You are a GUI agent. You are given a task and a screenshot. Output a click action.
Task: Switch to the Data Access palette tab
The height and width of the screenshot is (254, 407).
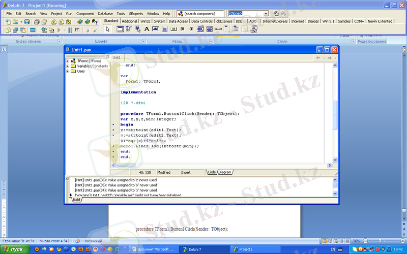(178, 21)
